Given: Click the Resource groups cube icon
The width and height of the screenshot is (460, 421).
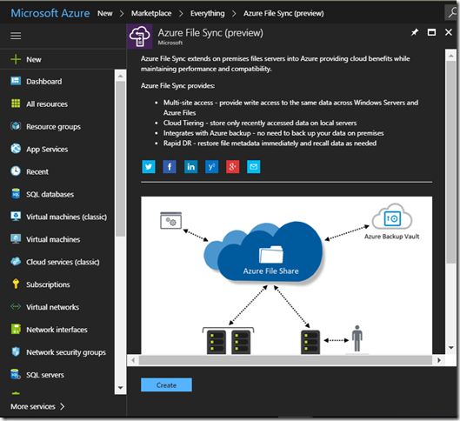Looking at the screenshot, I should tap(16, 126).
